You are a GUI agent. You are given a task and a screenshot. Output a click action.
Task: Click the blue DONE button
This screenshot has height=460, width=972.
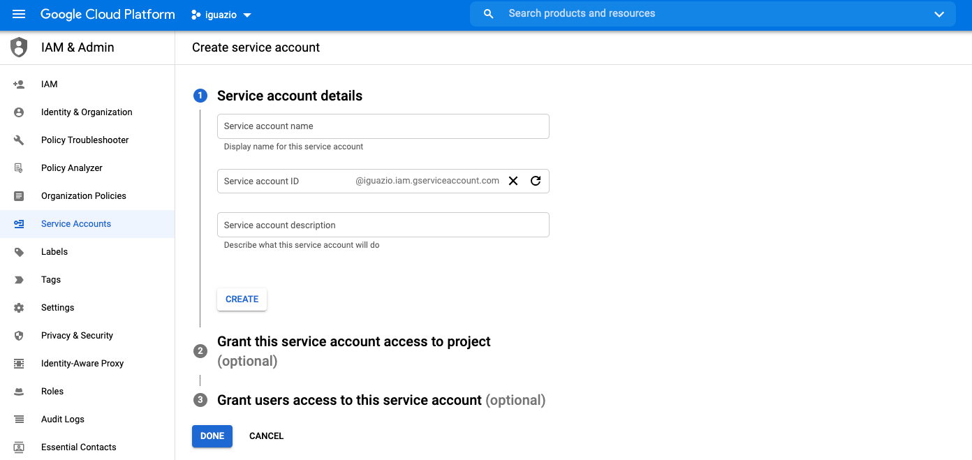212,436
